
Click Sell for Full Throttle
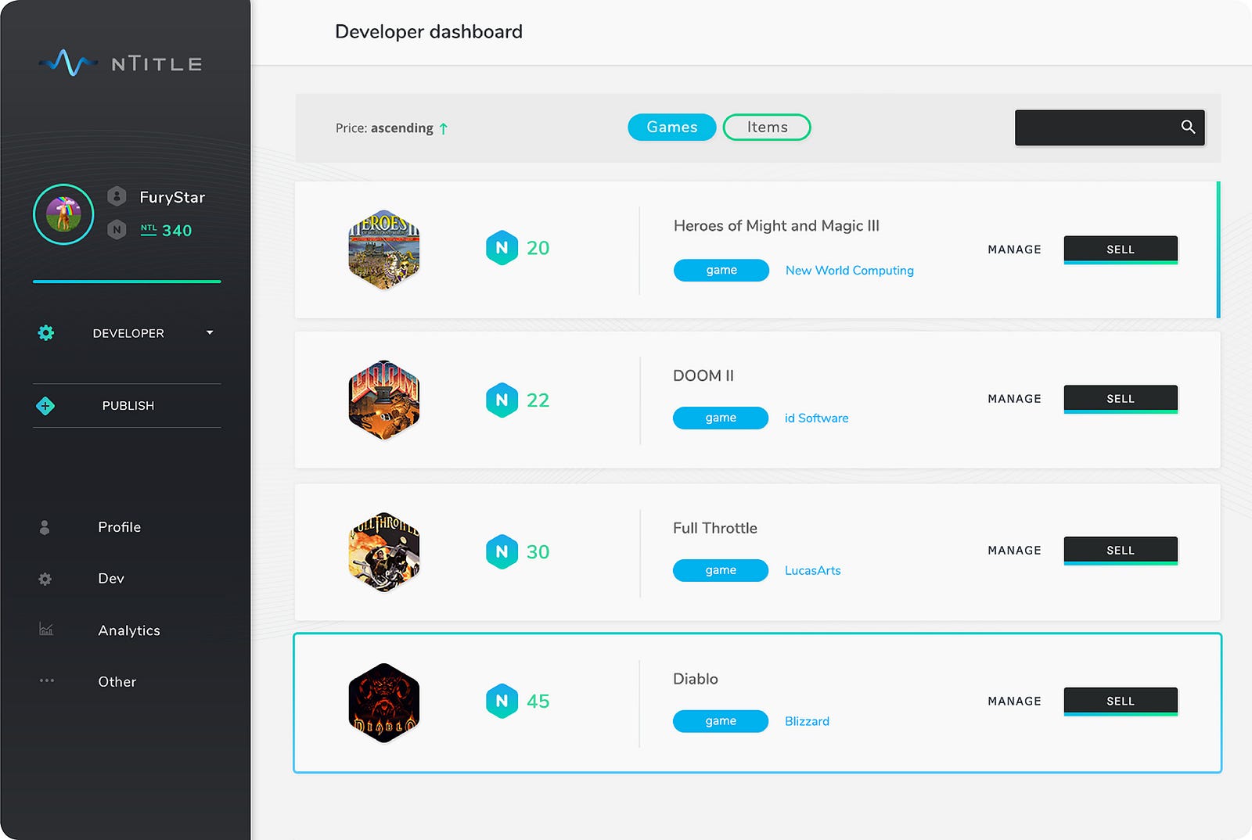pyautogui.click(x=1121, y=551)
